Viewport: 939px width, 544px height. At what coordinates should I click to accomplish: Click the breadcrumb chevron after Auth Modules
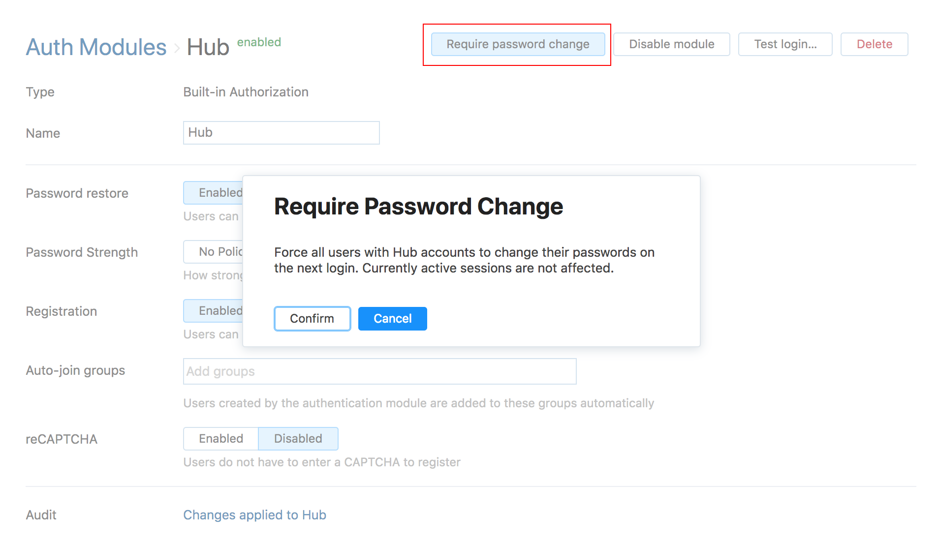pos(177,48)
